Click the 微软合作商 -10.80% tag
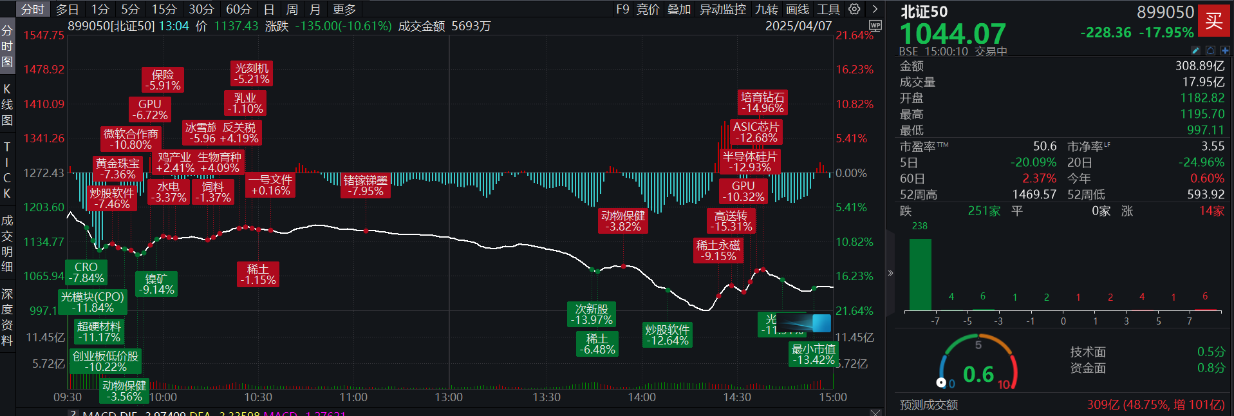1234x416 pixels. pos(131,139)
